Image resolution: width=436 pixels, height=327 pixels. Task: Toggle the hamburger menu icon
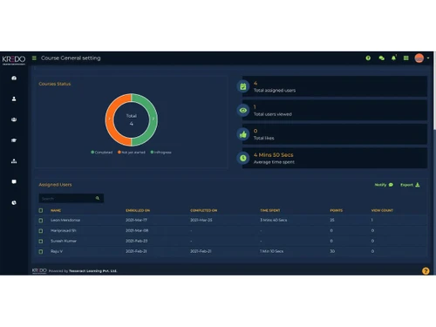pyautogui.click(x=34, y=58)
